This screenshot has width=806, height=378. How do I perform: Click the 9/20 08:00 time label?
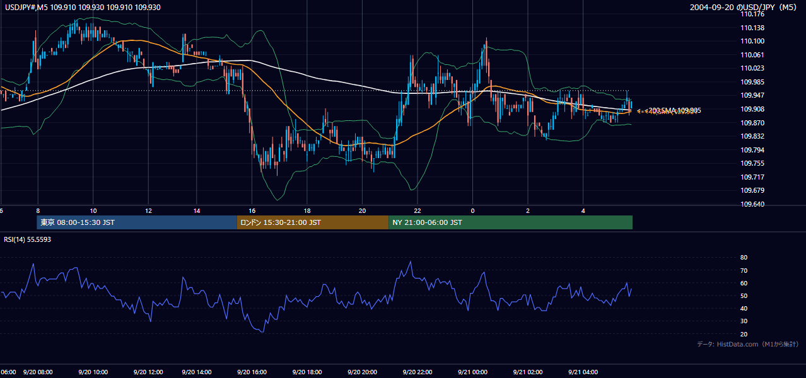pyautogui.click(x=38, y=372)
